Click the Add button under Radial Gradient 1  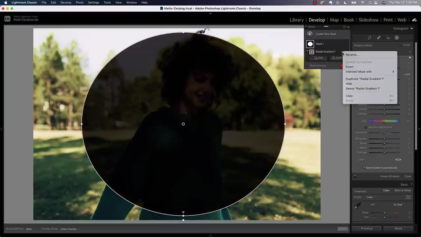[x=319, y=57]
